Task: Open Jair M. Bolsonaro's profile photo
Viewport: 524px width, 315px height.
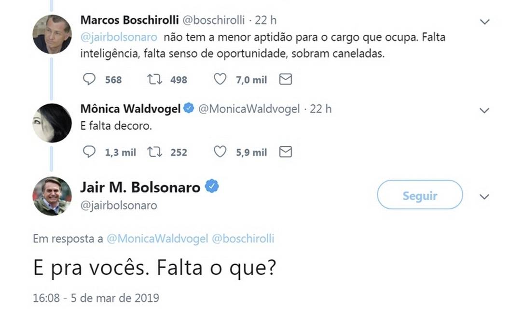Action: click(x=52, y=196)
